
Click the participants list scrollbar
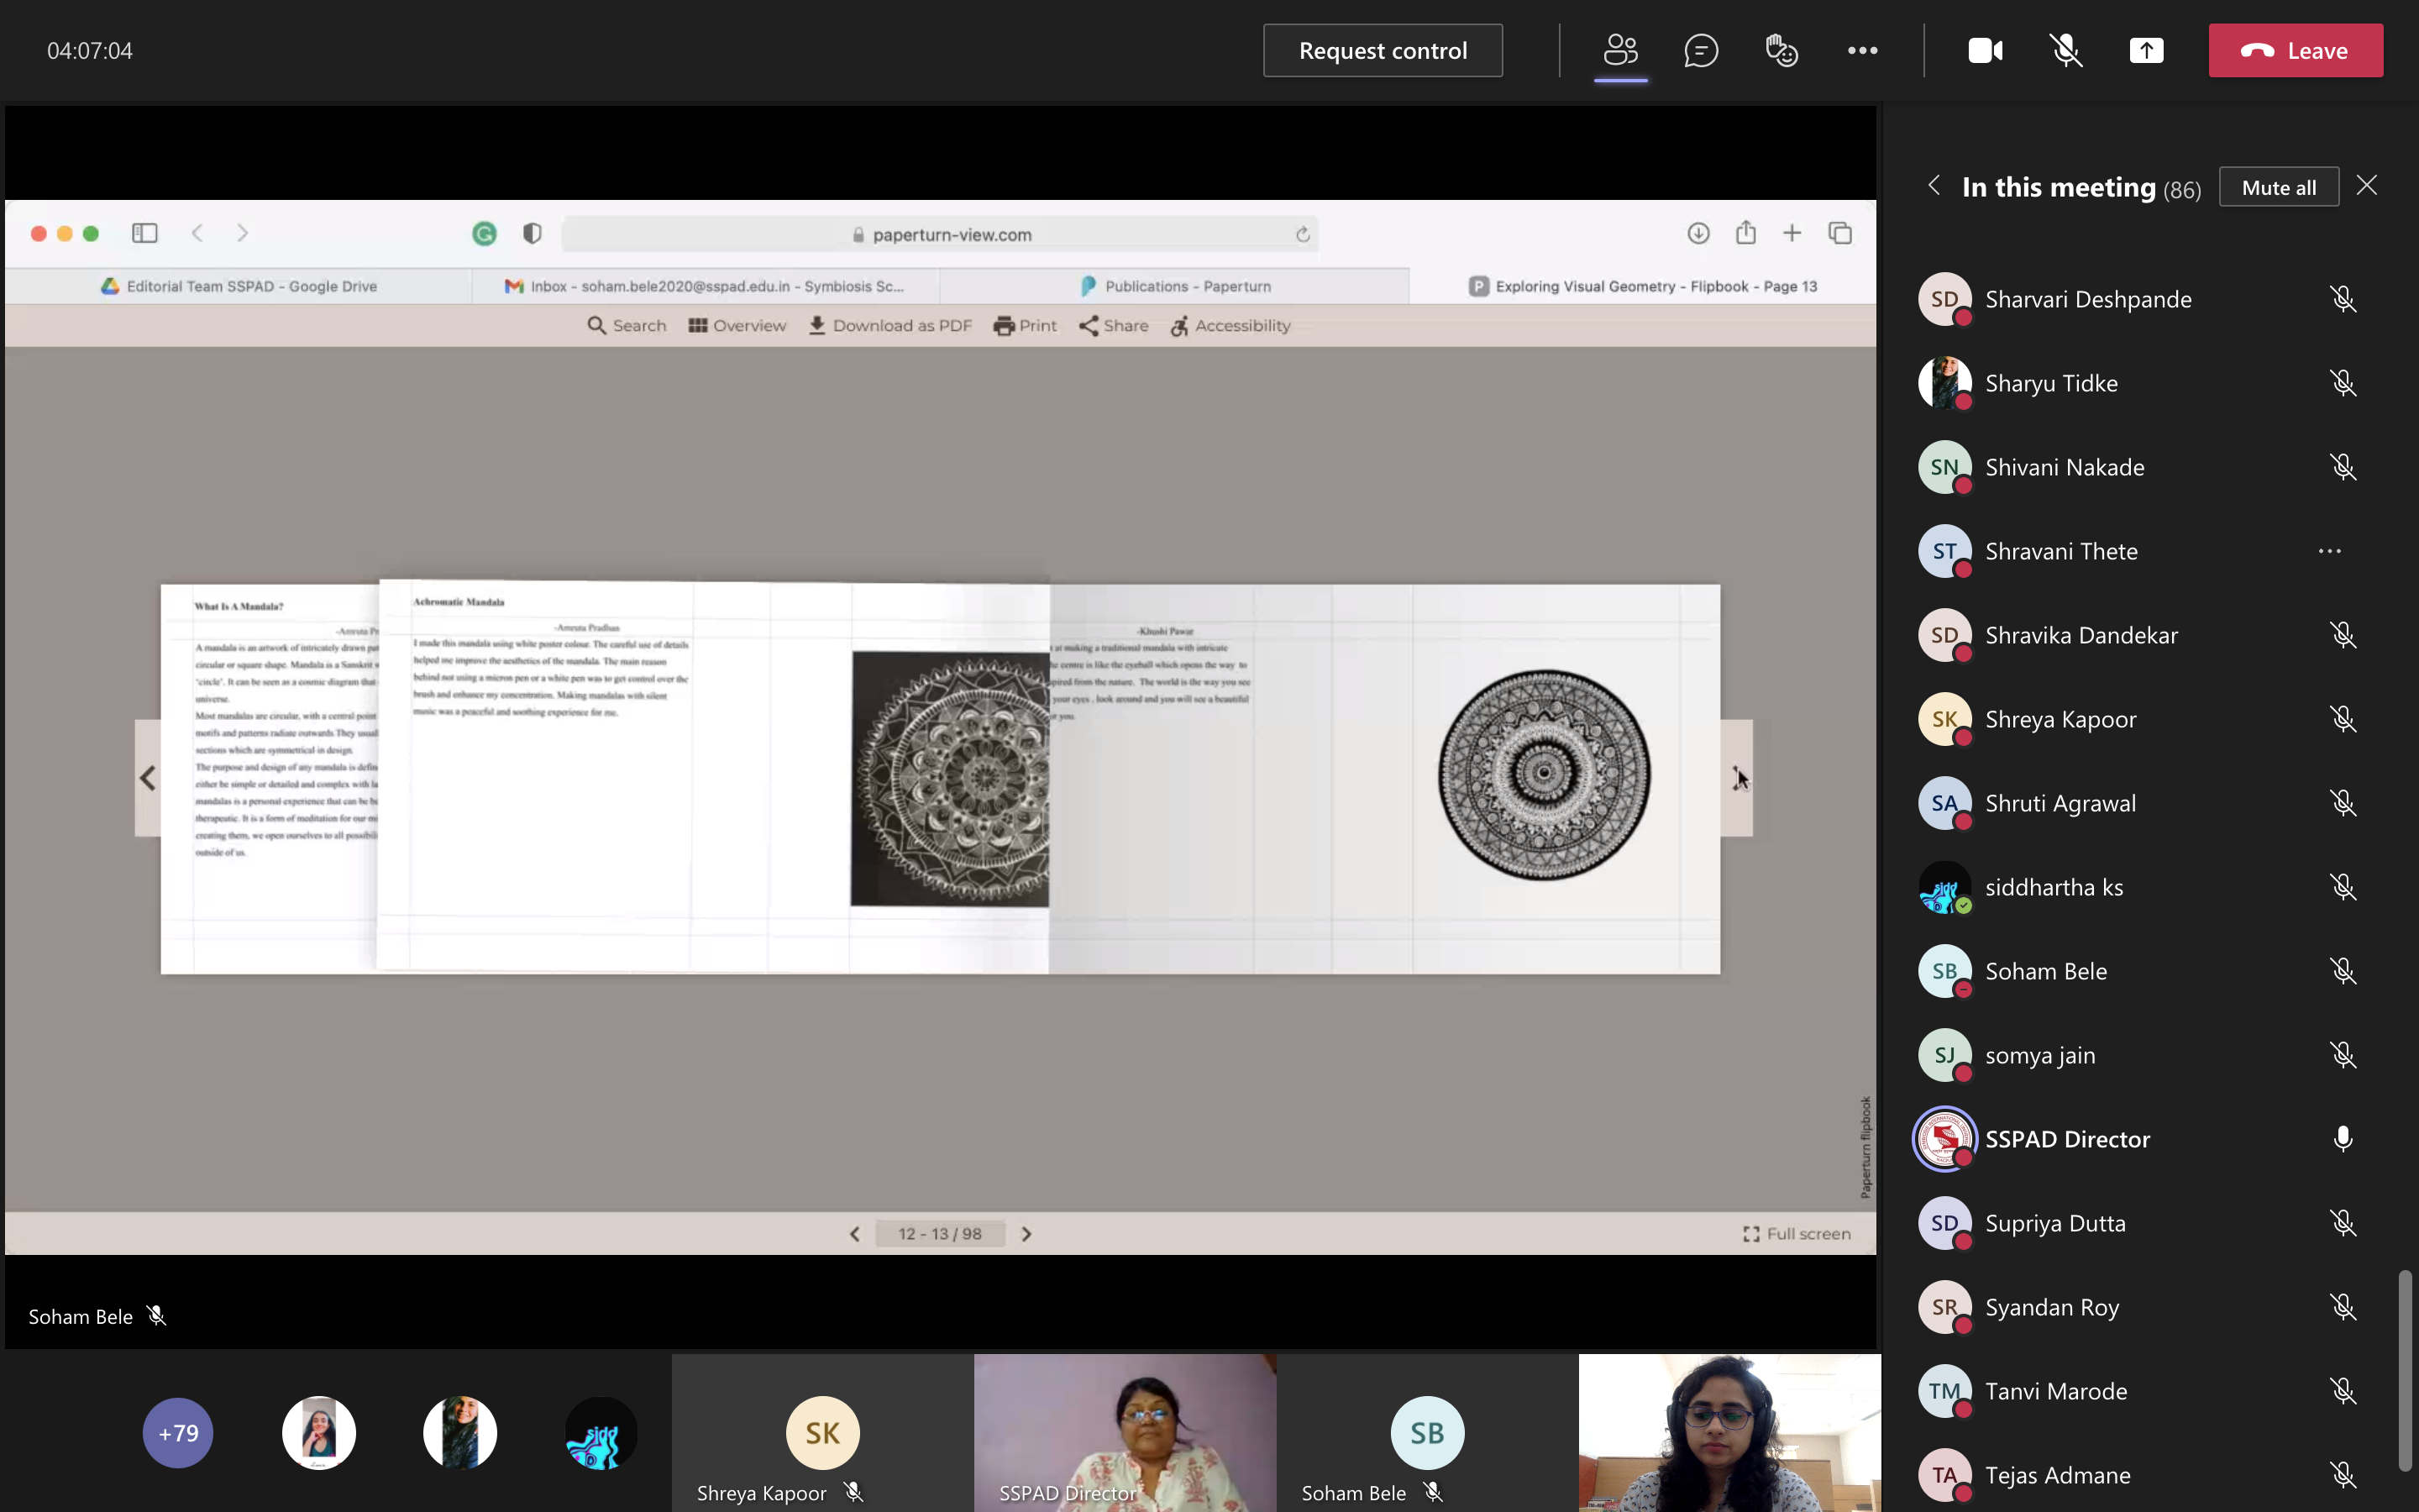click(x=2404, y=1370)
